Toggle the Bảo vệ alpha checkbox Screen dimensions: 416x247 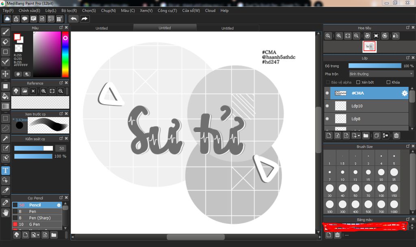pyautogui.click(x=328, y=82)
